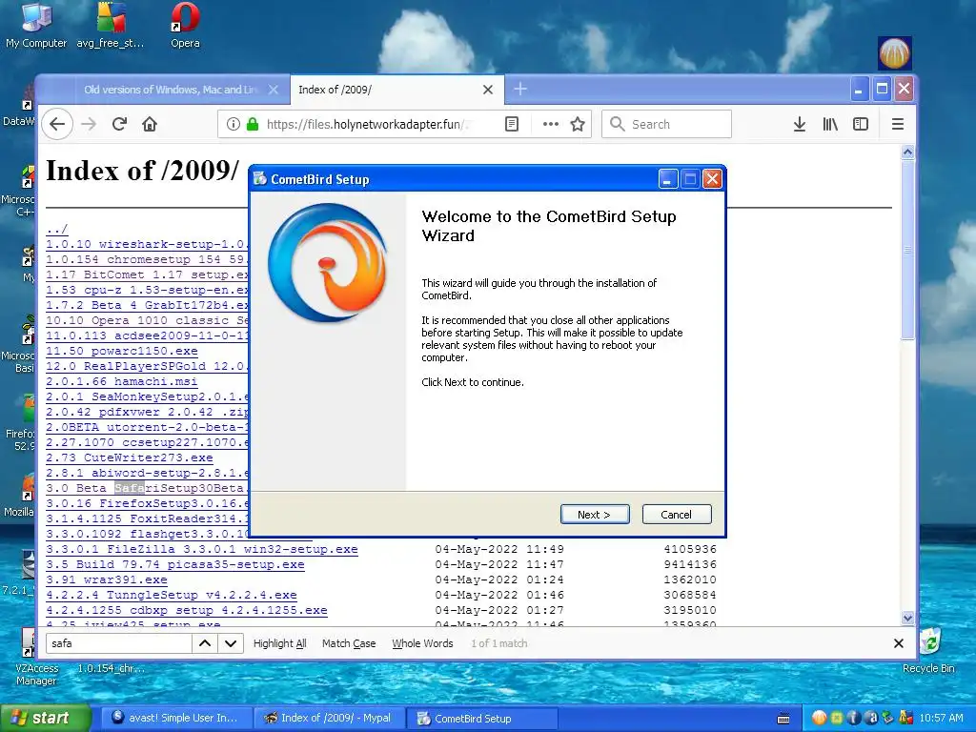Click the keyboard icon in the taskbar
976x732 pixels.
point(783,719)
